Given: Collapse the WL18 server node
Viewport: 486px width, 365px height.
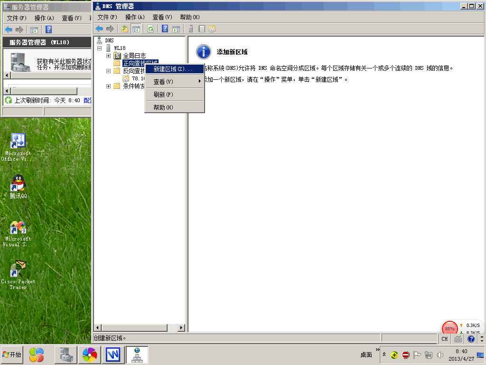Looking at the screenshot, I should click(x=99, y=48).
